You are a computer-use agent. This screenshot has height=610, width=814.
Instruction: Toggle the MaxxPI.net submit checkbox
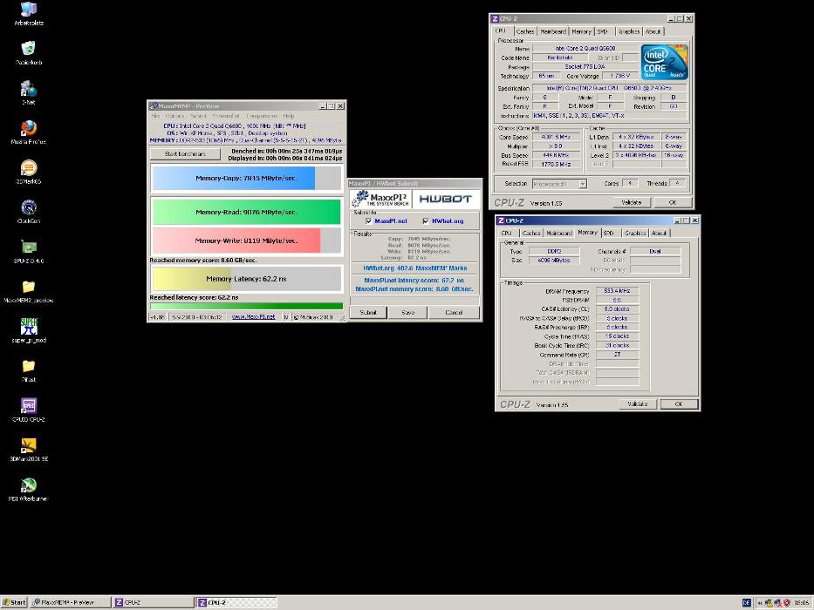368,221
